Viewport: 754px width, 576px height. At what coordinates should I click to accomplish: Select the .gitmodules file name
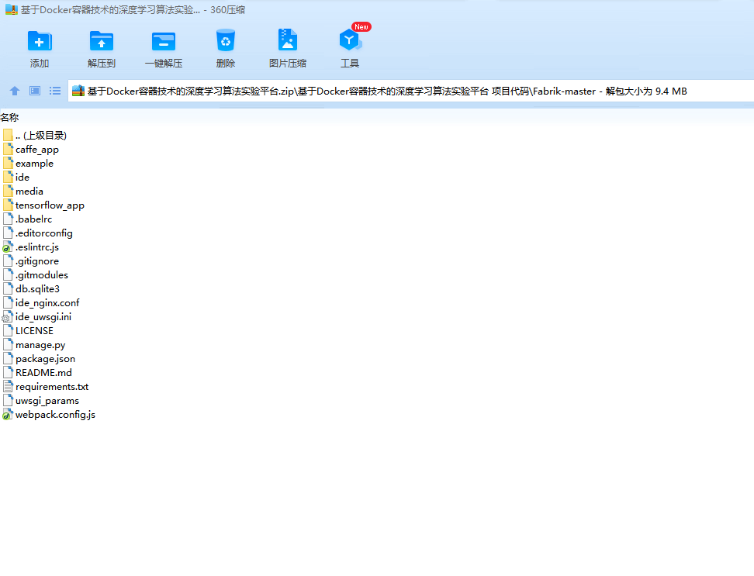(41, 274)
